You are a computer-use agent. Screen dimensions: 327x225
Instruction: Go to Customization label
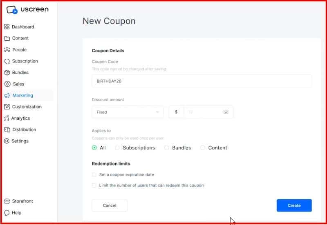pos(27,107)
